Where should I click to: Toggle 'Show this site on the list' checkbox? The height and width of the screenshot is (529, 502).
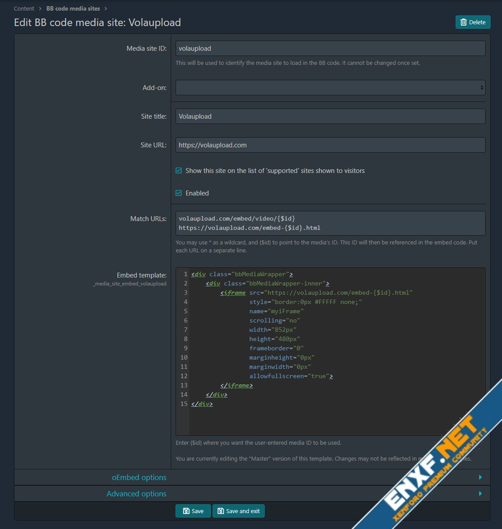pos(179,171)
